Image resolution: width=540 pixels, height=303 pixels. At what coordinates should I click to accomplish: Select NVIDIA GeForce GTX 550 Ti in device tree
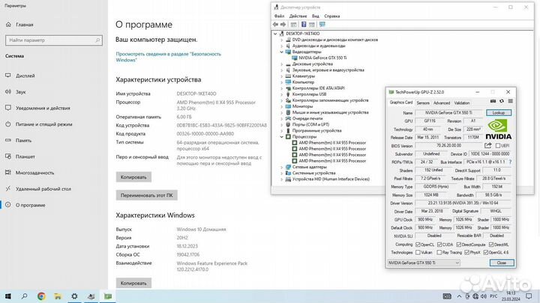(x=322, y=58)
